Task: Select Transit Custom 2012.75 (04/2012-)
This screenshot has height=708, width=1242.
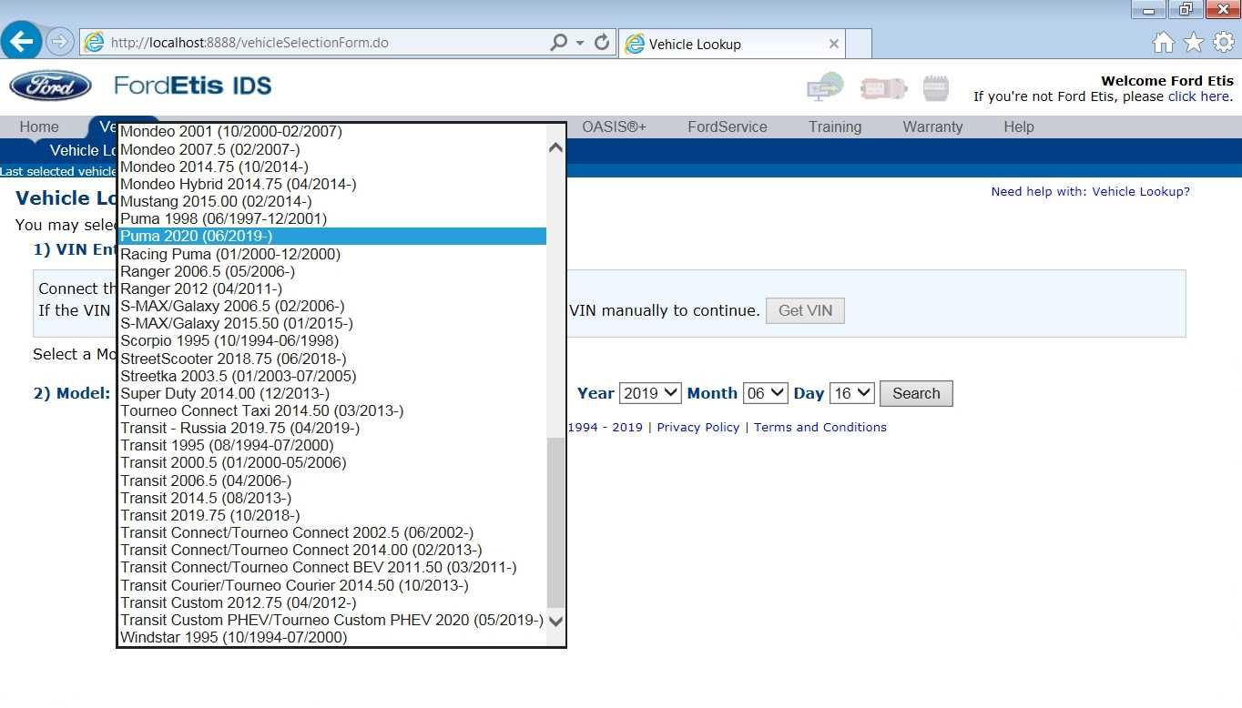Action: [333, 602]
